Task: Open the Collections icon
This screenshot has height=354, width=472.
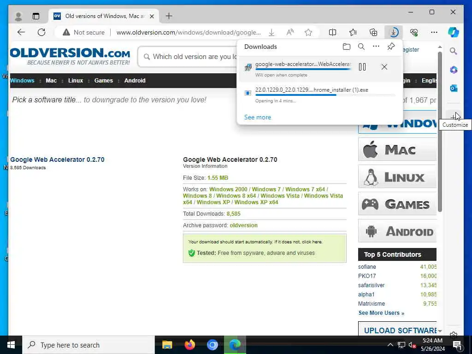Action: pos(373,32)
